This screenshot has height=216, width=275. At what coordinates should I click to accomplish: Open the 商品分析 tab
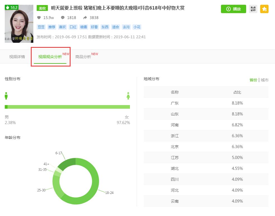[x=83, y=57]
